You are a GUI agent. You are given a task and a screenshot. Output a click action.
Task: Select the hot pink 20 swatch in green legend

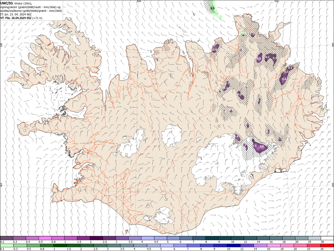300,246
